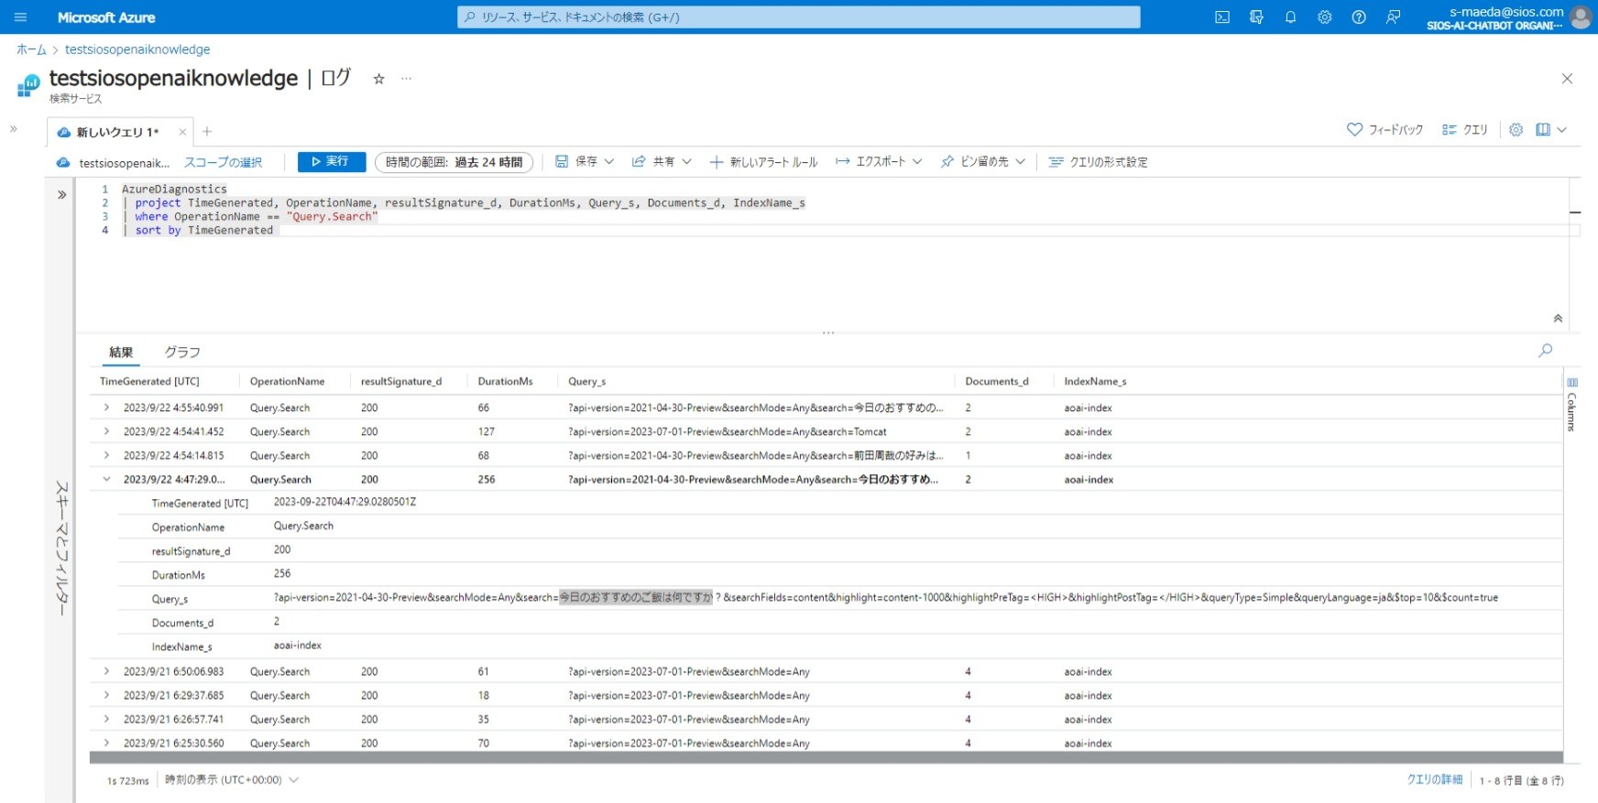
Task: Sort by DurationMs column header
Action: point(505,381)
